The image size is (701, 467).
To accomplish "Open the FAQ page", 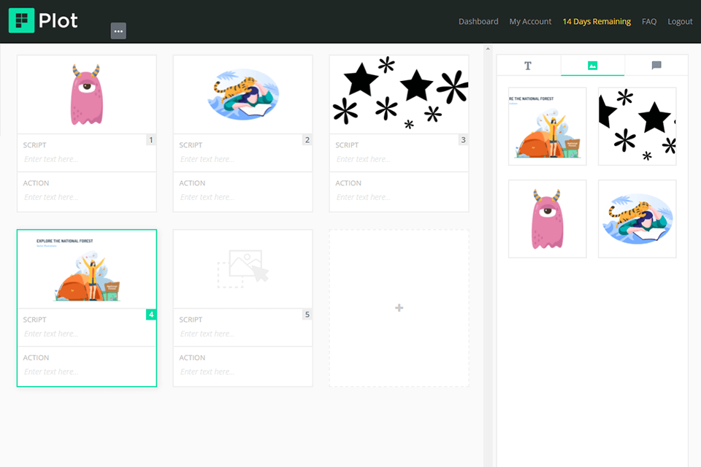I will pyautogui.click(x=649, y=21).
